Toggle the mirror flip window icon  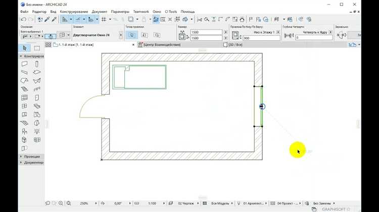(342, 35)
